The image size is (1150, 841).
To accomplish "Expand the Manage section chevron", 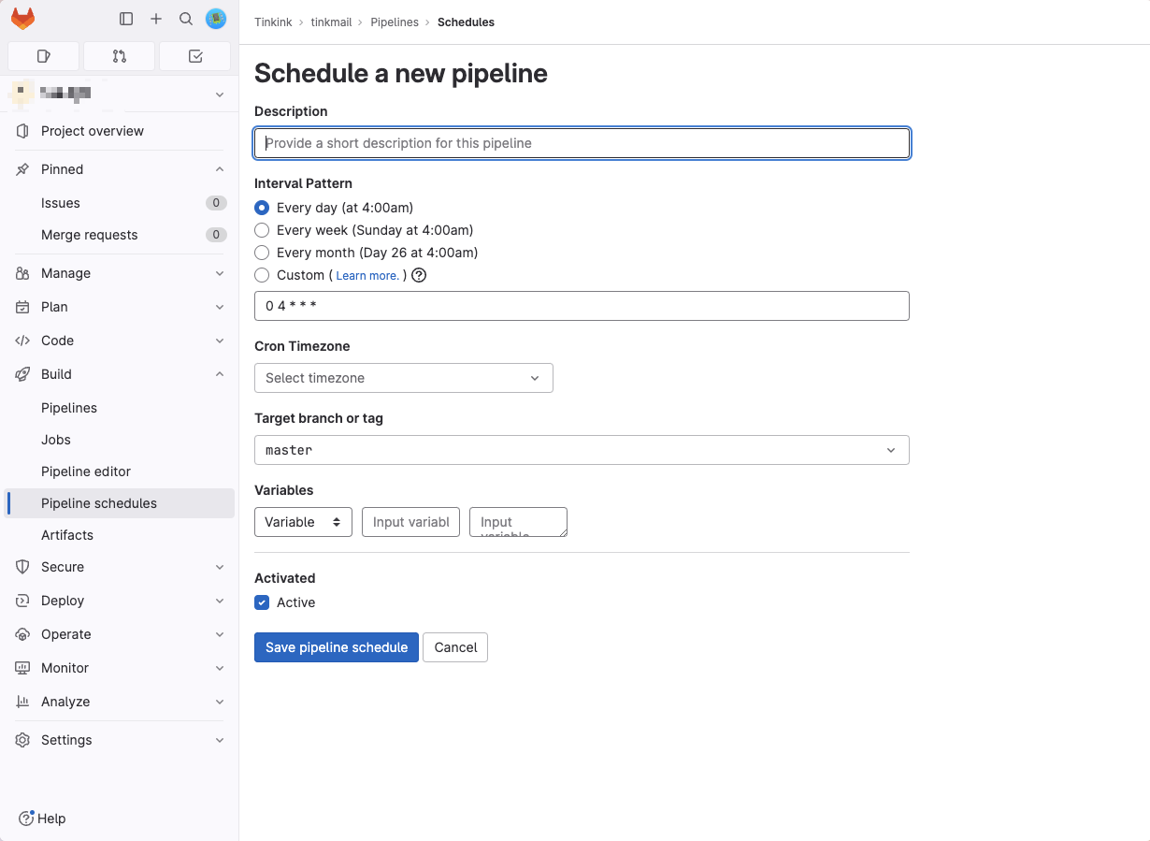I will [220, 273].
